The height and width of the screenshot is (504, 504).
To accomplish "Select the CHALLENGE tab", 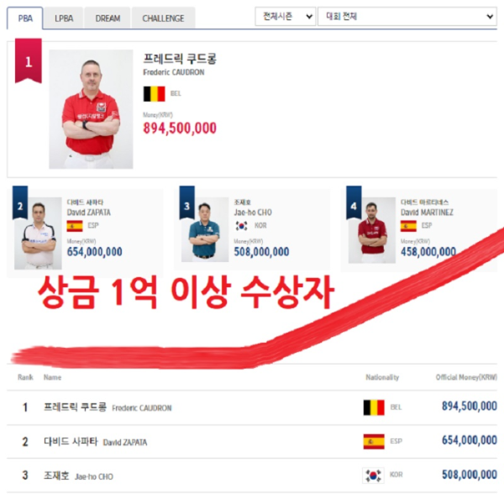I will click(x=163, y=18).
